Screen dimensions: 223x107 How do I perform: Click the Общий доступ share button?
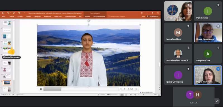tap(152, 17)
